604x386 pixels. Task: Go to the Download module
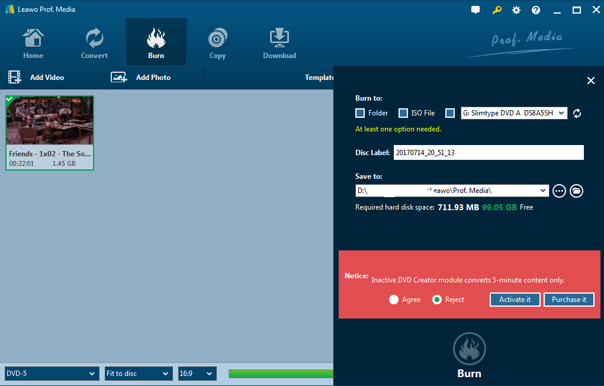click(x=279, y=44)
